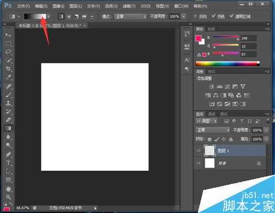This screenshot has height=213, width=275.
Task: Select the History Brush tool
Action: tap(8, 112)
